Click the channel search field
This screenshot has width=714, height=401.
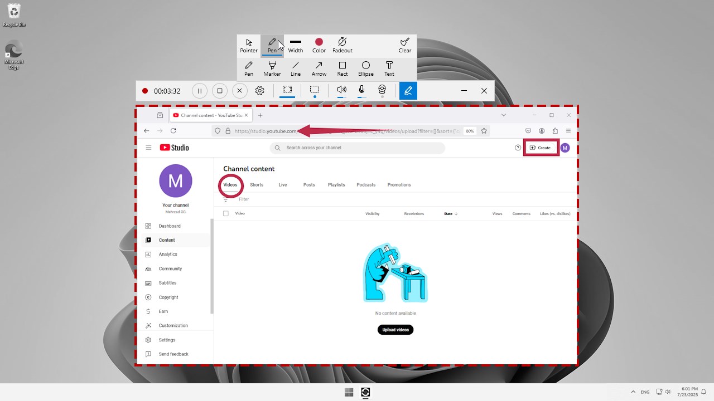(x=357, y=148)
